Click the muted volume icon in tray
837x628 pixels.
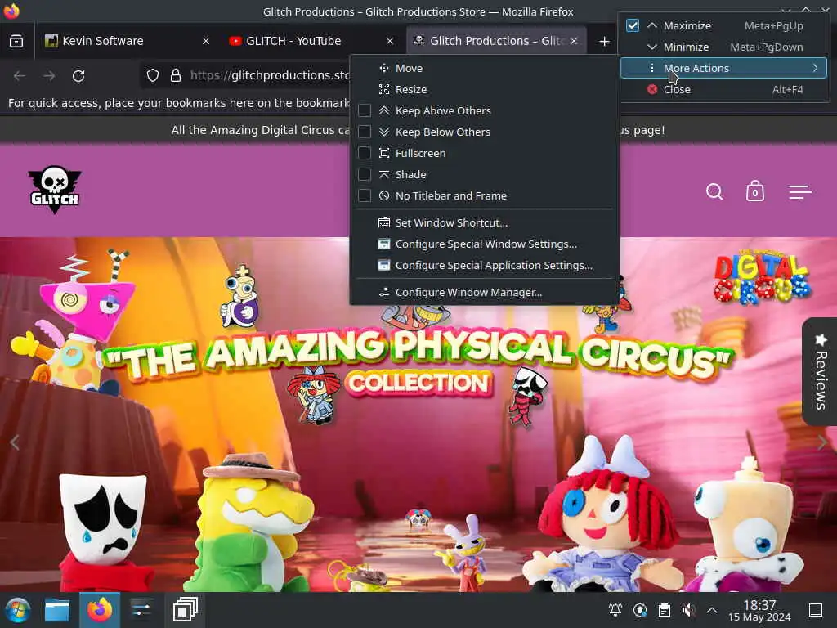coord(688,610)
